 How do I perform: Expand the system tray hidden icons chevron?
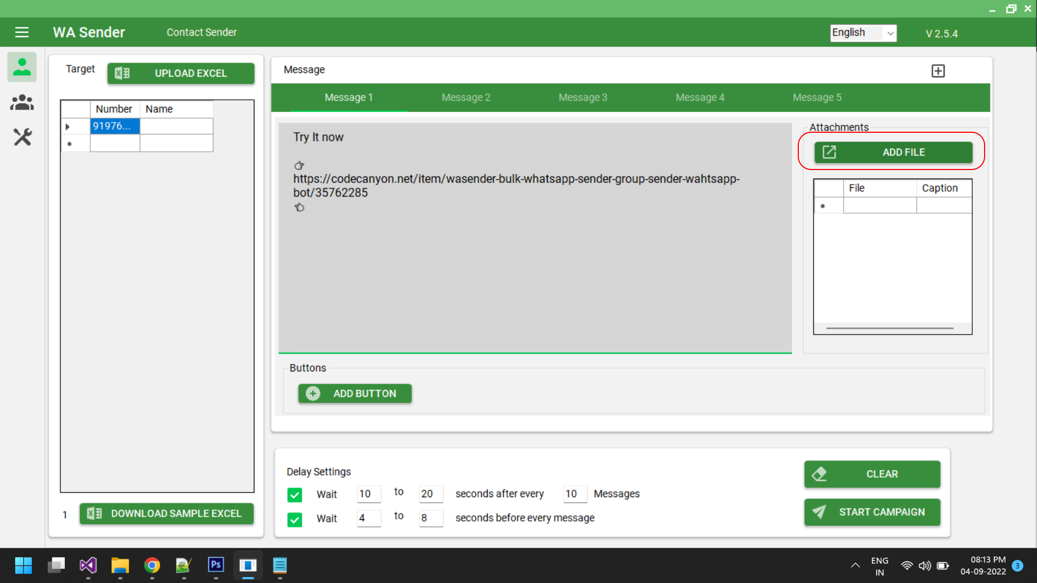(x=855, y=566)
